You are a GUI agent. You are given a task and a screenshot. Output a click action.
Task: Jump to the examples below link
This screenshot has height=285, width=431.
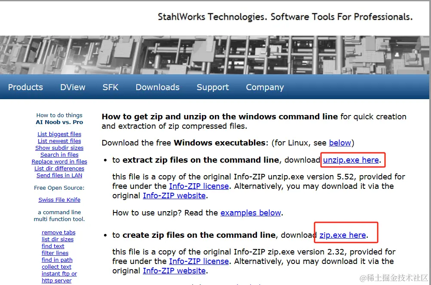coord(251,213)
